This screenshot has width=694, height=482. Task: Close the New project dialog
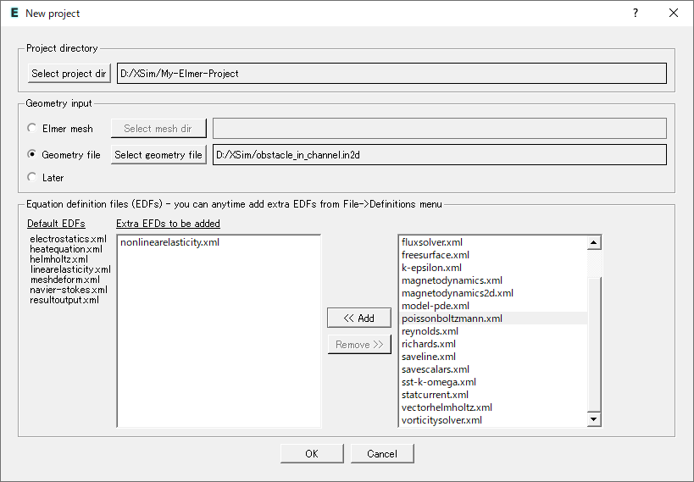(x=674, y=13)
